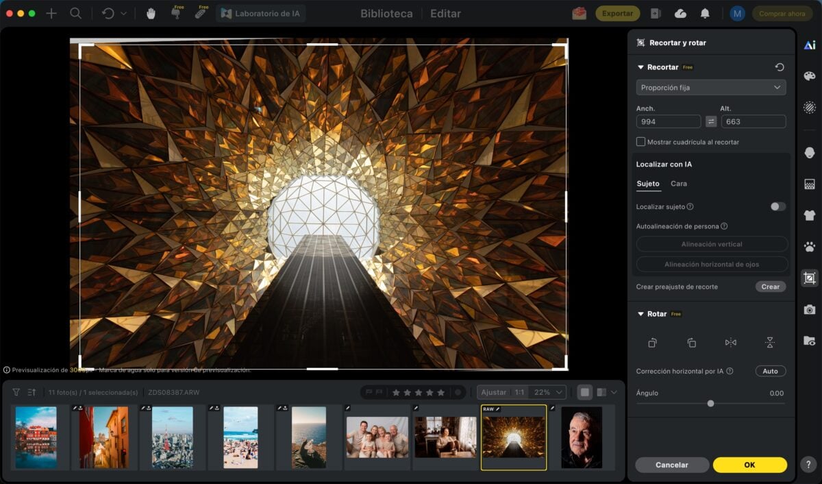Reset crop with the circular arrow icon
This screenshot has width=822, height=484.
point(780,67)
